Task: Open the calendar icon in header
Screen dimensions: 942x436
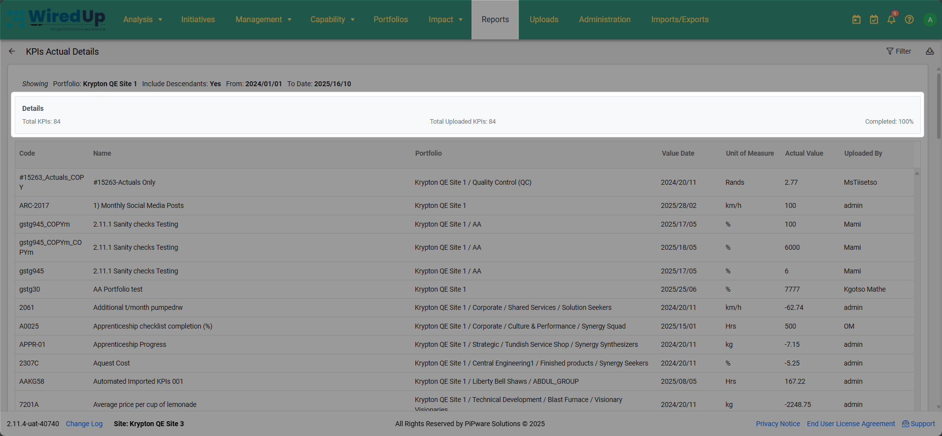Action: (856, 20)
